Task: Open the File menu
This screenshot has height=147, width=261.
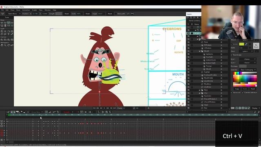Action: coord(2,10)
